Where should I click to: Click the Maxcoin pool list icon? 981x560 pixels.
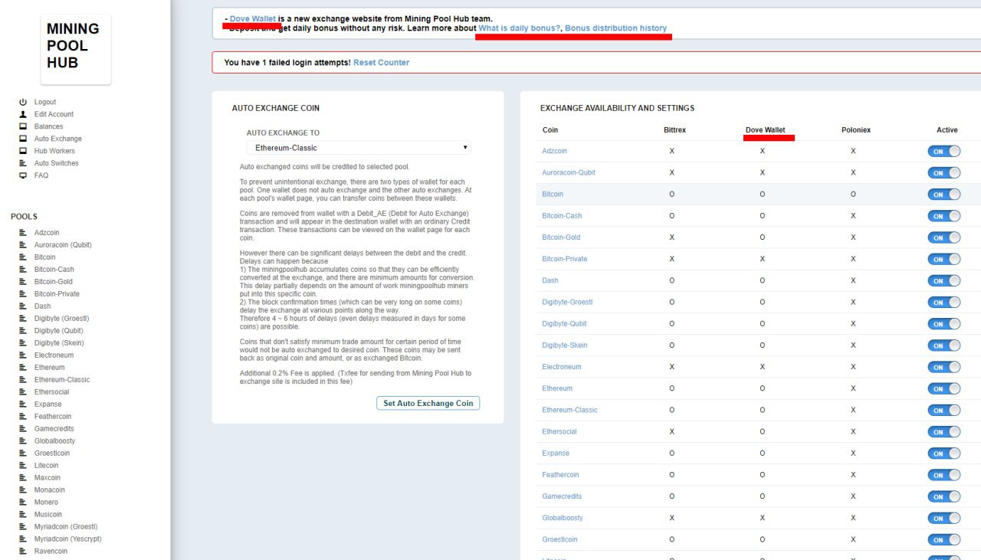23,478
